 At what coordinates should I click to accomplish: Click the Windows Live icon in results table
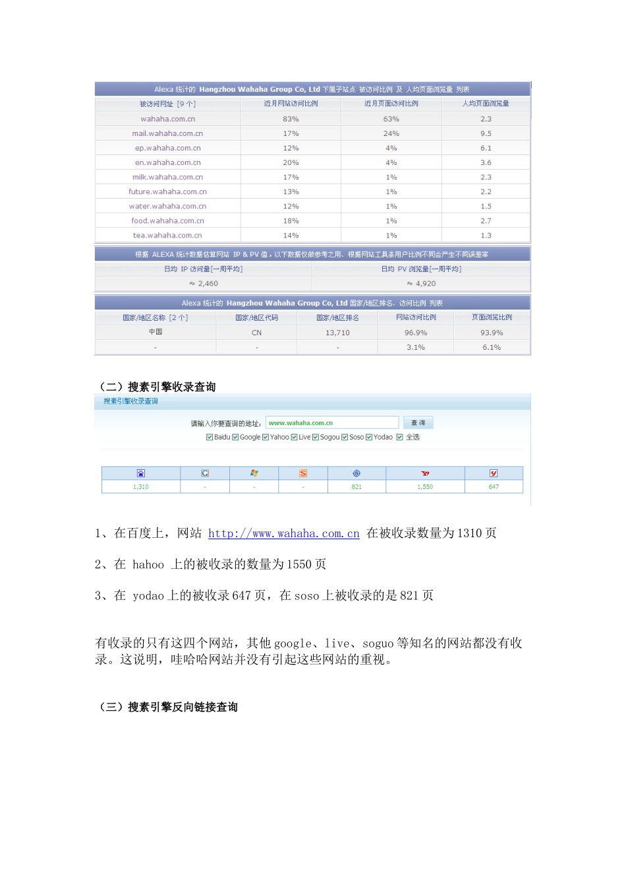click(254, 473)
